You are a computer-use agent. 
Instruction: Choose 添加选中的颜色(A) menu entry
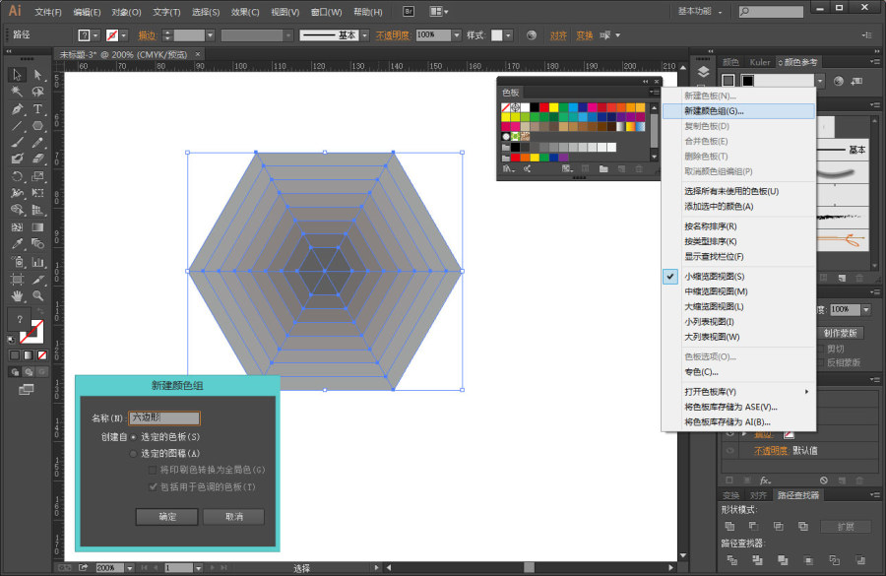click(738, 207)
